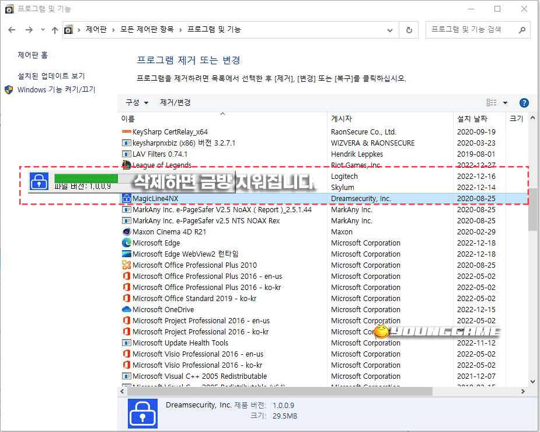Click the 2020-02-29 install date cell

(476, 231)
